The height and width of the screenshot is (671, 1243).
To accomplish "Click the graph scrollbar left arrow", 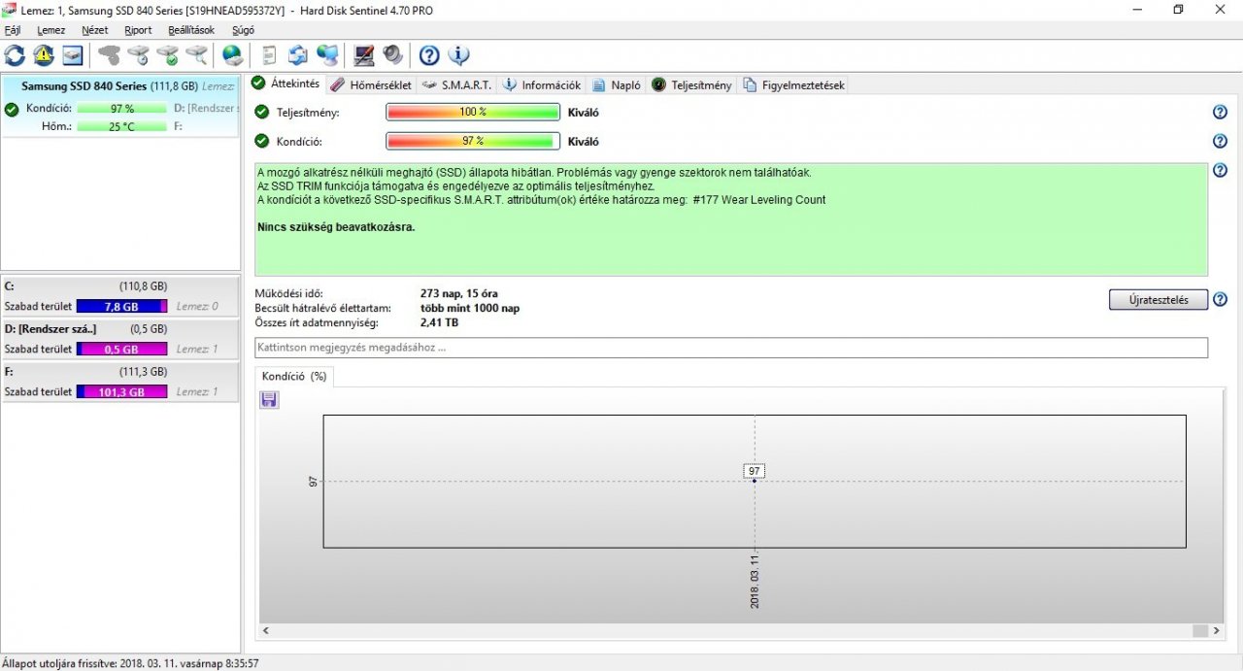I will pos(265,630).
